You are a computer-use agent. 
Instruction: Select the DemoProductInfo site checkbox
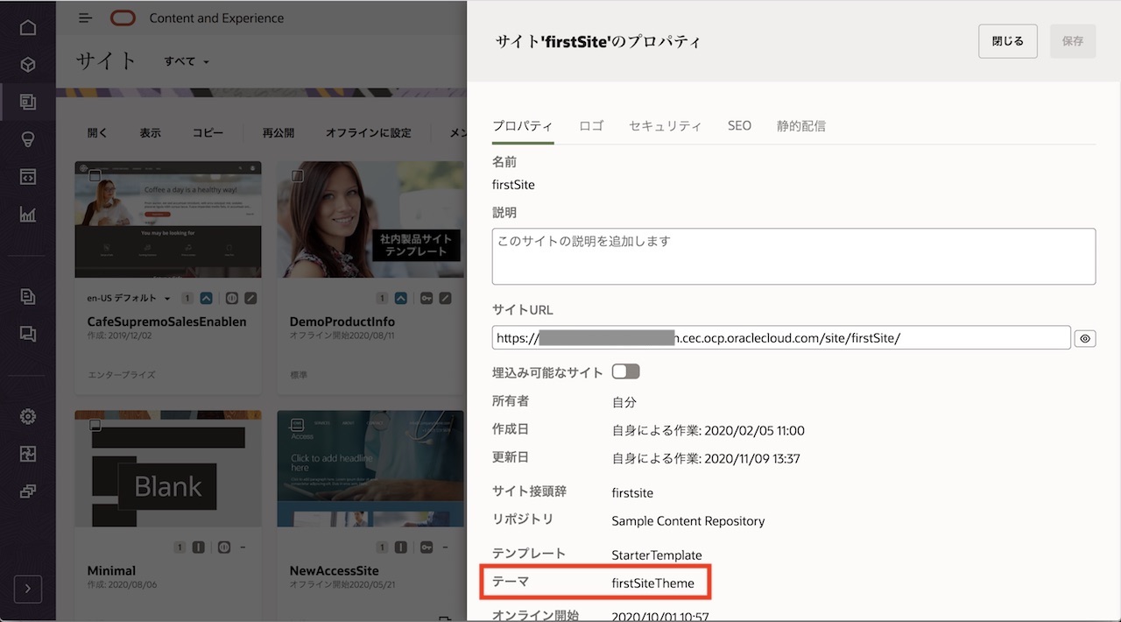pyautogui.click(x=298, y=176)
